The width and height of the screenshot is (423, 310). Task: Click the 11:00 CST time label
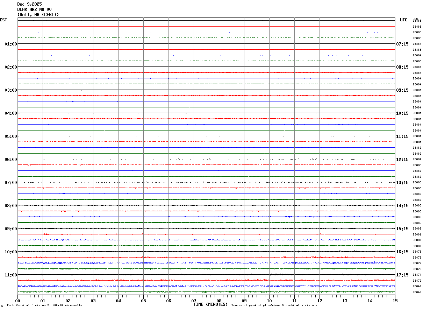(x=10, y=275)
